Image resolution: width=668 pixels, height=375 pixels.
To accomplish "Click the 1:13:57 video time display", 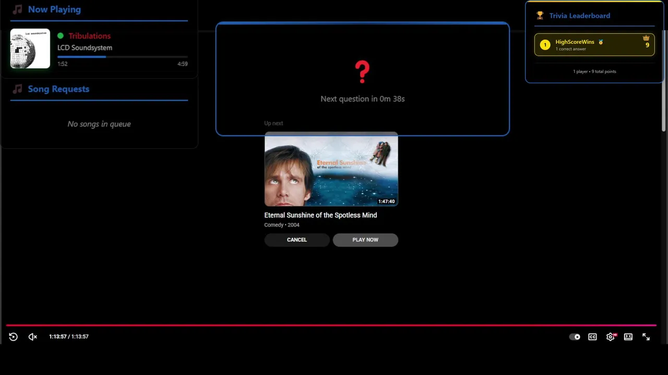I will pos(68,336).
